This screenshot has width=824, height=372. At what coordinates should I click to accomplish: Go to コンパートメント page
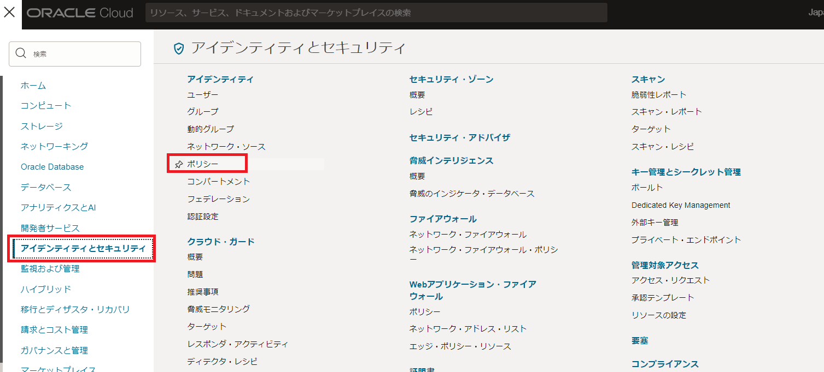click(218, 182)
